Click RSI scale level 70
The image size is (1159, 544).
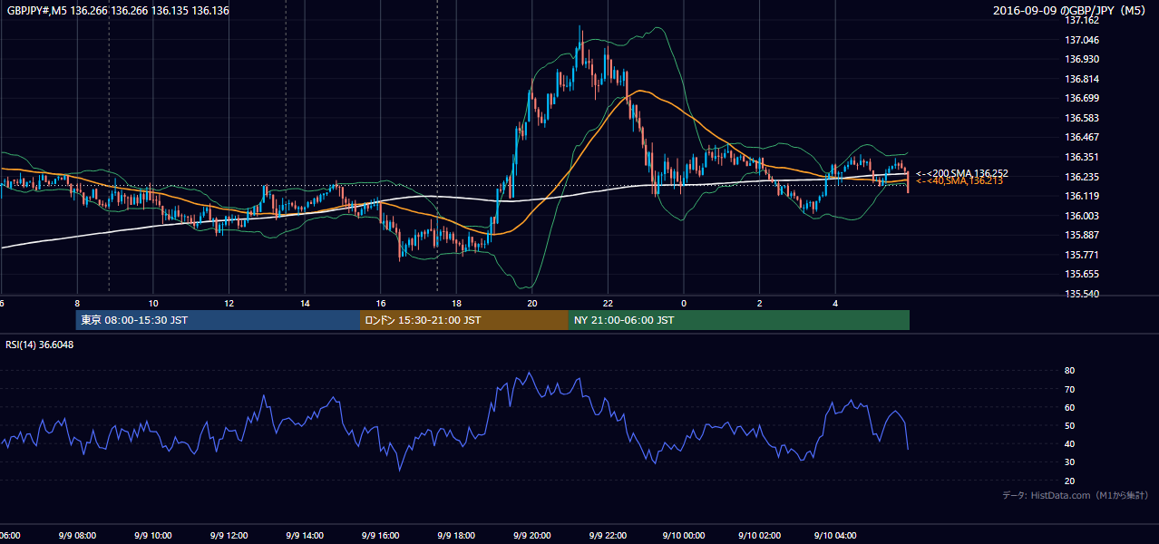pyautogui.click(x=1069, y=389)
